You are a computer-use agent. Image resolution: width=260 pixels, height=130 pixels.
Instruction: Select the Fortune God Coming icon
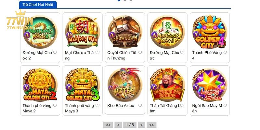point(167,84)
